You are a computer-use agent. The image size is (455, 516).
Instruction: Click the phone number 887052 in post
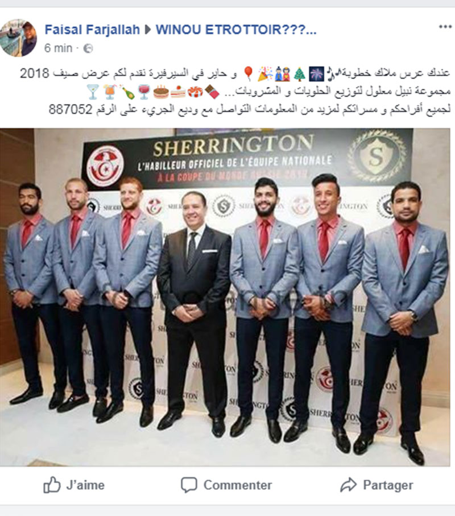point(71,109)
